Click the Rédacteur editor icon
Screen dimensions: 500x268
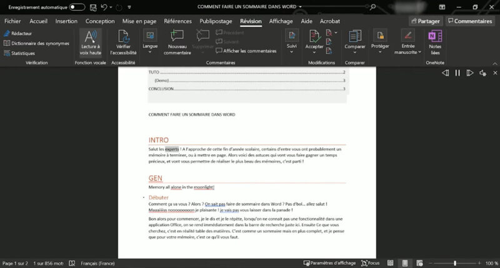[17, 33]
